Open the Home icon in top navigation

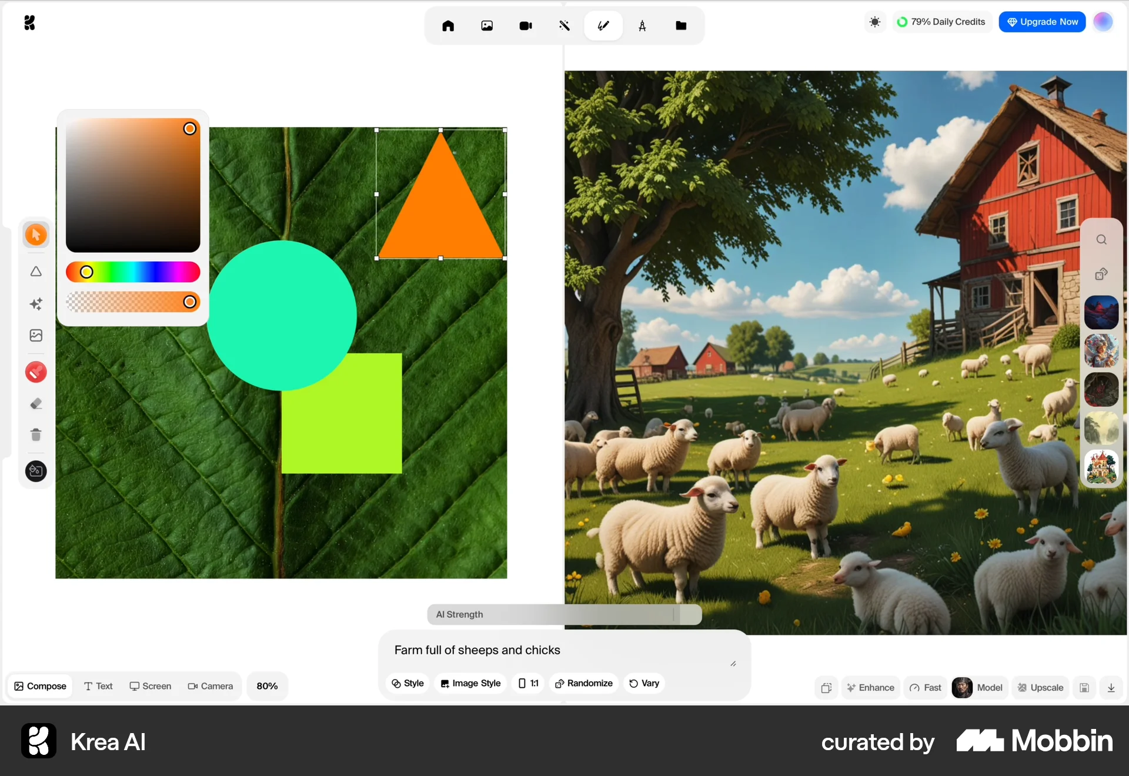point(448,25)
